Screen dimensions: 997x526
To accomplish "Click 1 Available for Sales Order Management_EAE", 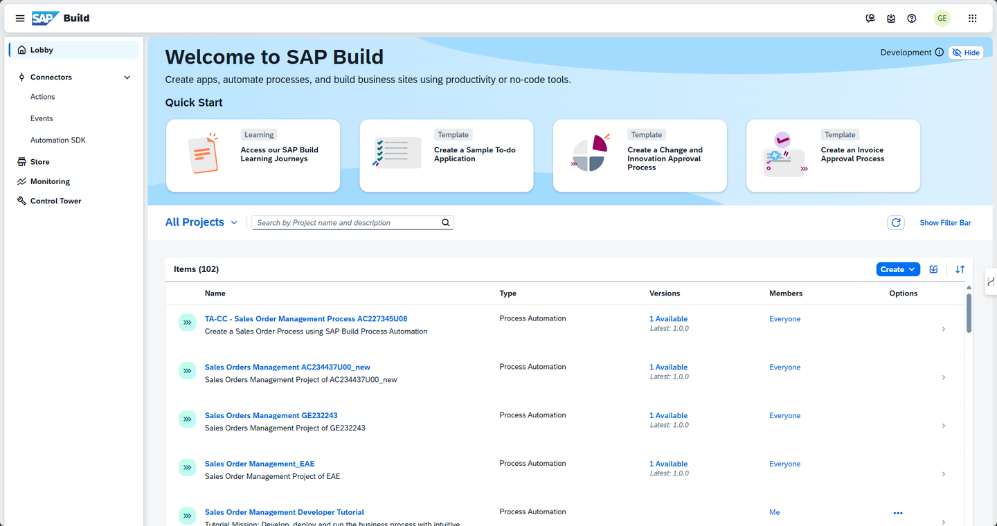I will click(668, 464).
